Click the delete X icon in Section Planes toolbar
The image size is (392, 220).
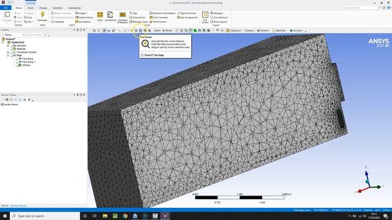click(x=16, y=100)
